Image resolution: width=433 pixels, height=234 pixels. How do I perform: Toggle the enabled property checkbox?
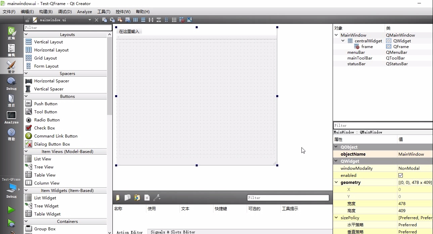click(x=400, y=175)
